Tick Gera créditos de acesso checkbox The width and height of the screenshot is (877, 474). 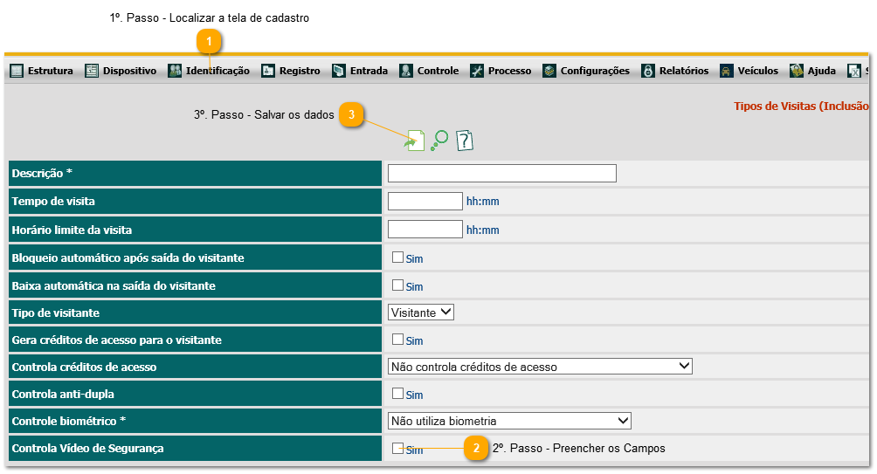(x=397, y=339)
